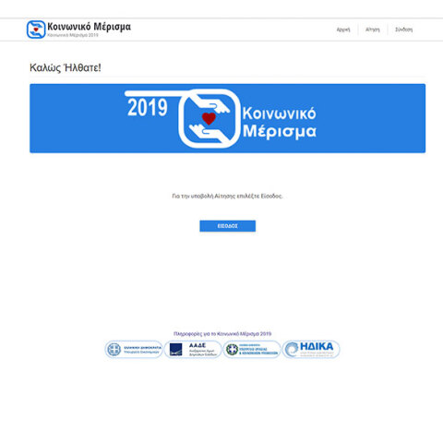Click the Κοινωνικό Μέρισμα header title text
This screenshot has height=443, width=443.
click(x=89, y=27)
